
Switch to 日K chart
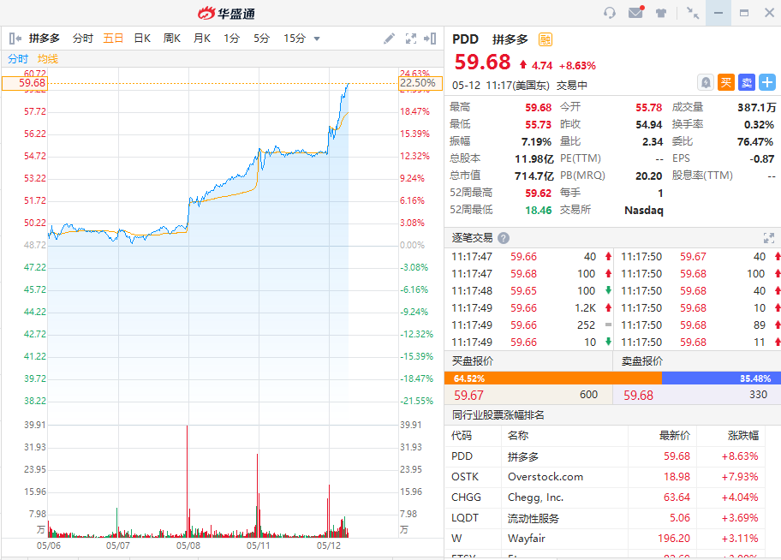coord(142,39)
